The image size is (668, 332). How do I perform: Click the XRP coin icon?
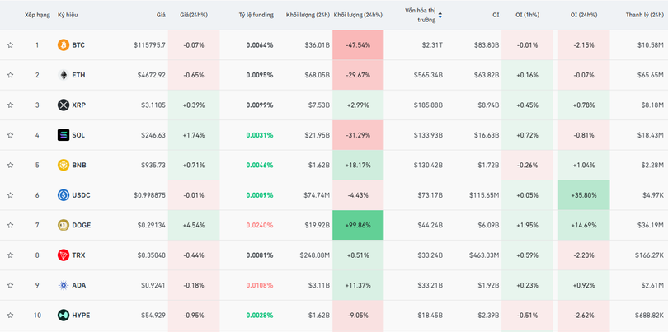pyautogui.click(x=64, y=105)
